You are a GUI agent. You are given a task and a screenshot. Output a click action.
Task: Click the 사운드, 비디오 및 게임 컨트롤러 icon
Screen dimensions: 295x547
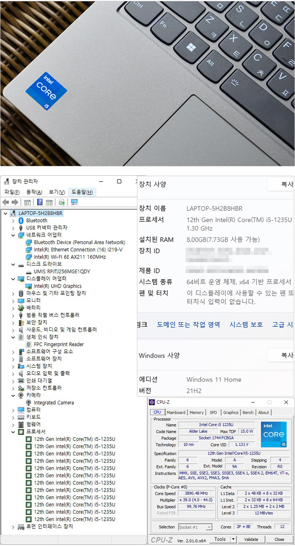(x=21, y=329)
